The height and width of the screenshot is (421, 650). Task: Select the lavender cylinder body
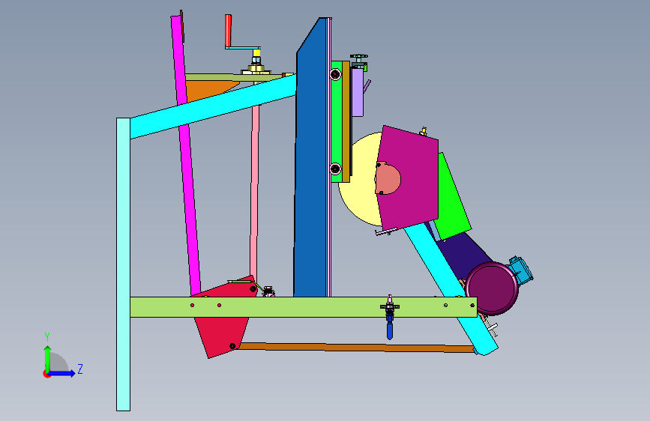click(x=358, y=92)
